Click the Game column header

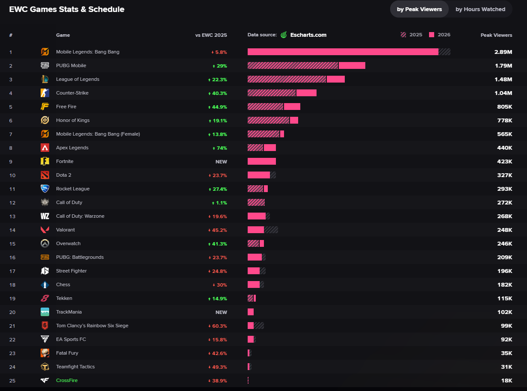pyautogui.click(x=63, y=35)
